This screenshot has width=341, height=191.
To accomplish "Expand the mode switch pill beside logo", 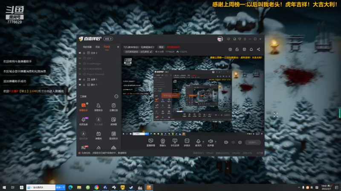I will pos(108,39).
